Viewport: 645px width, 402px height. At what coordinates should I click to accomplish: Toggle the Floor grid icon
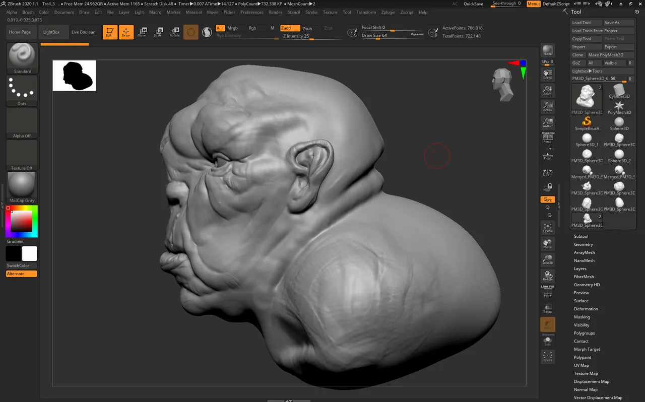548,155
